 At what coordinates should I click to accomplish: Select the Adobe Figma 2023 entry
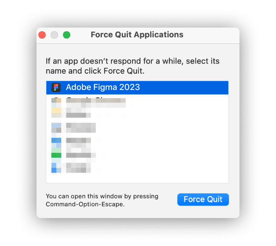point(103,87)
